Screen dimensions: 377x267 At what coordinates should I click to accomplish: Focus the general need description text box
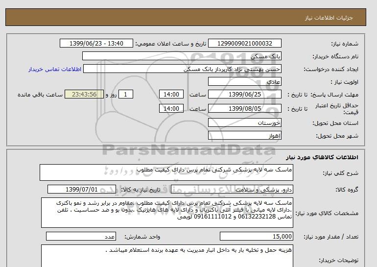click(168, 172)
